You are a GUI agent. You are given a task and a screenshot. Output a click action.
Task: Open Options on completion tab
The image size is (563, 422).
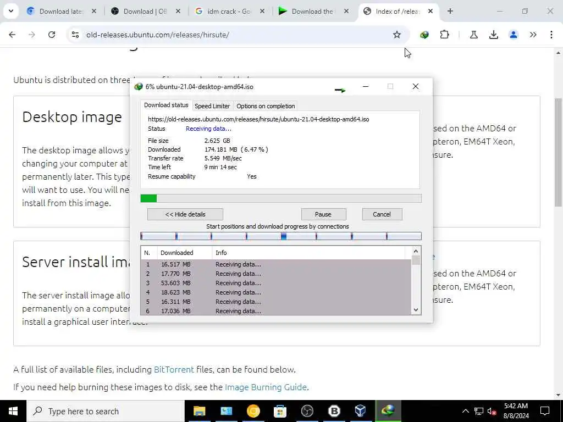pyautogui.click(x=266, y=106)
